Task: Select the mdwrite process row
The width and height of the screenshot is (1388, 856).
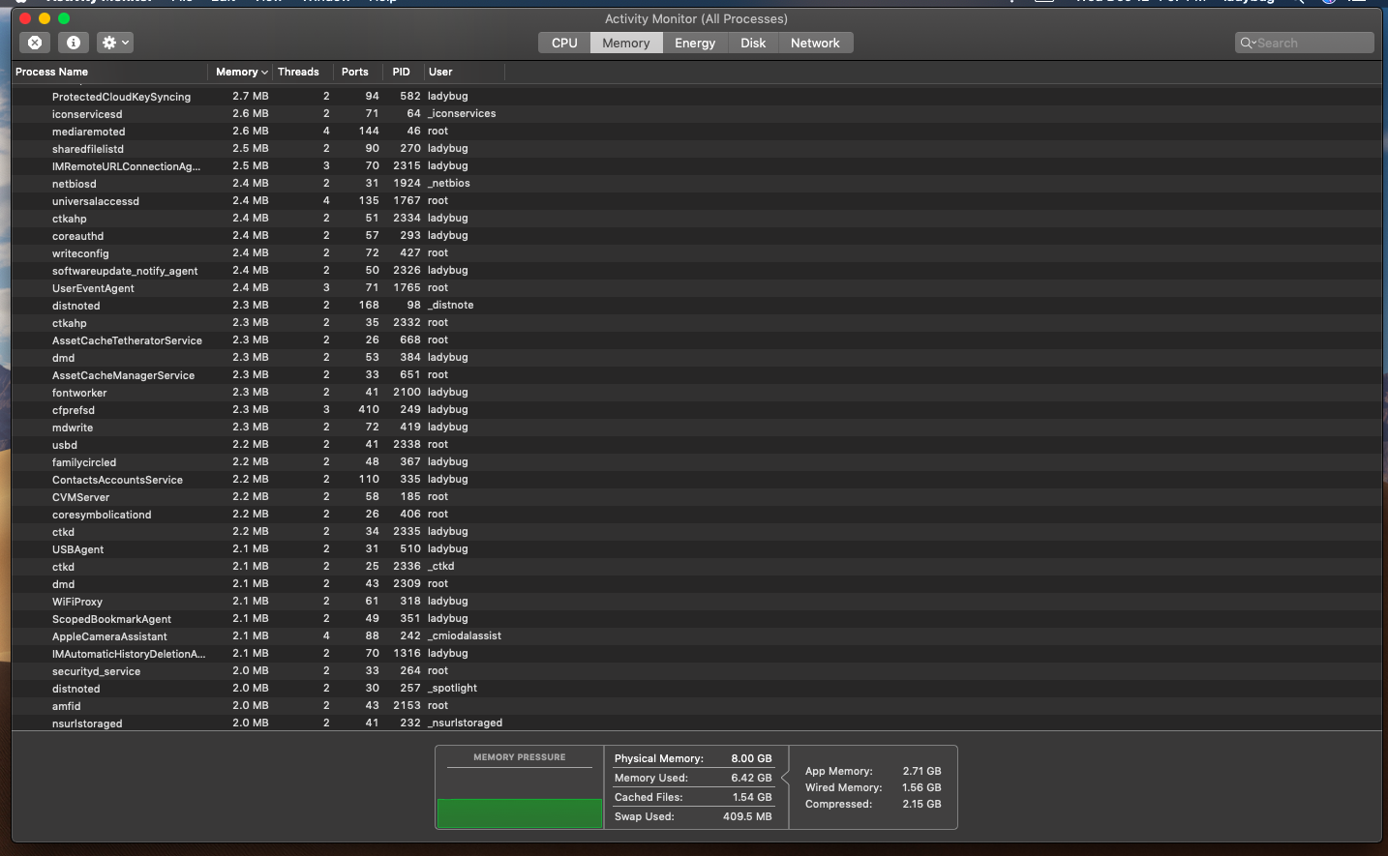Action: point(696,428)
